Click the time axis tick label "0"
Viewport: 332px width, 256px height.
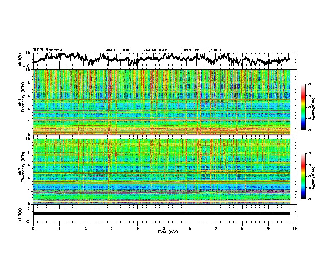pos(33,228)
